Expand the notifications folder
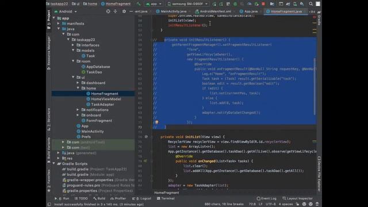The height and width of the screenshot is (207, 368). [x=78, y=110]
